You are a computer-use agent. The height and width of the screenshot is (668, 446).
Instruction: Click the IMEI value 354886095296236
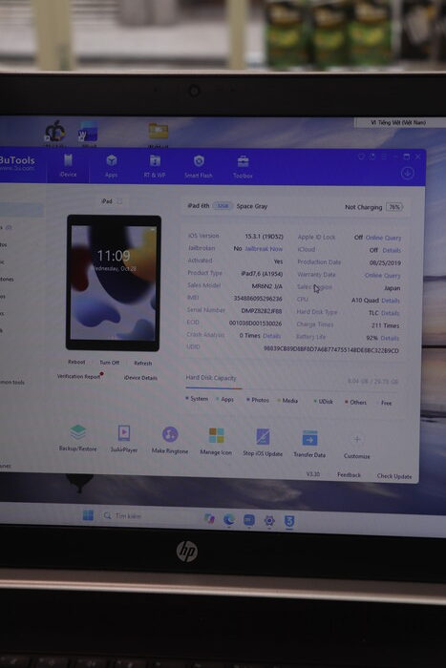point(258,299)
